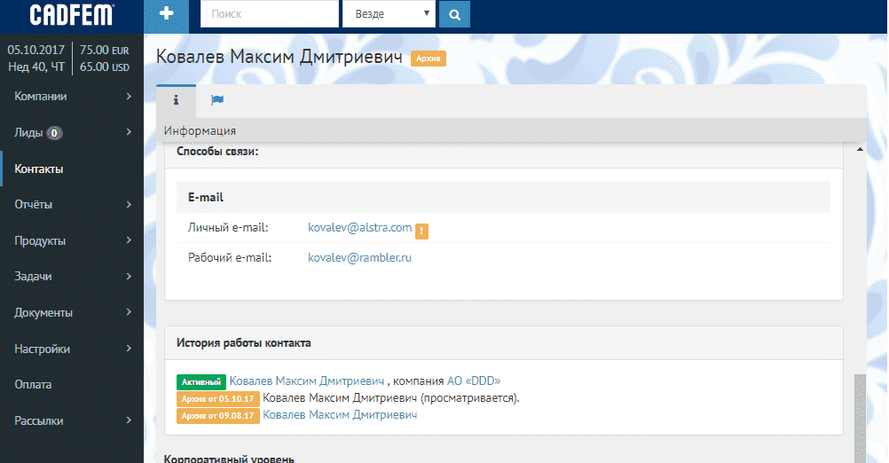Select Контакты in sidebar
Screen dimensions: 889x463
[x=38, y=169]
